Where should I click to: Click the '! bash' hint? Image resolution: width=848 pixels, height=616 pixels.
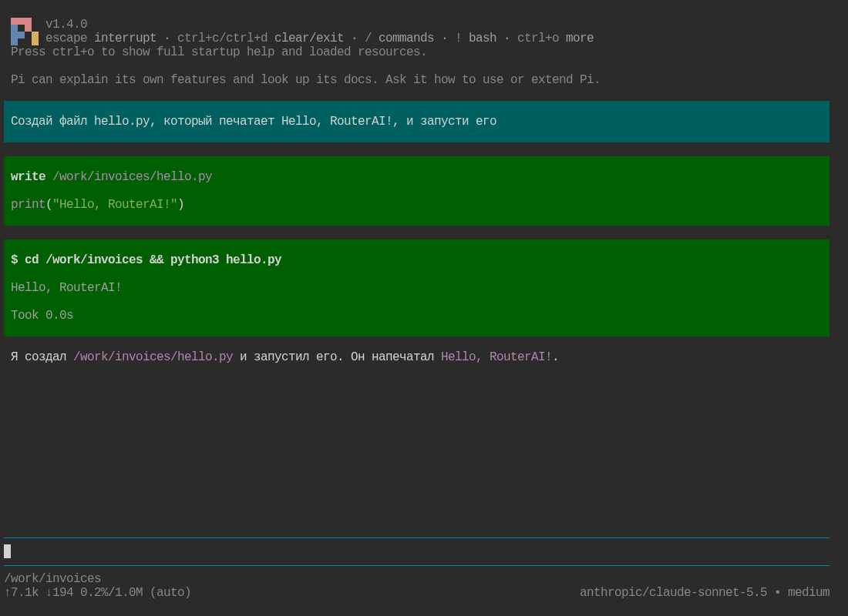pos(476,38)
